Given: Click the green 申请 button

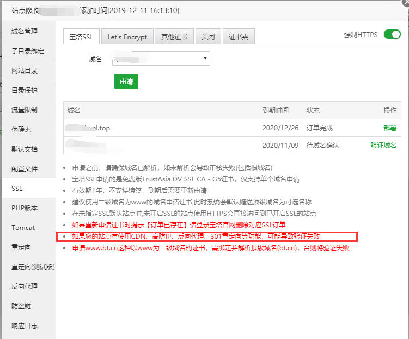Looking at the screenshot, I should point(126,82).
